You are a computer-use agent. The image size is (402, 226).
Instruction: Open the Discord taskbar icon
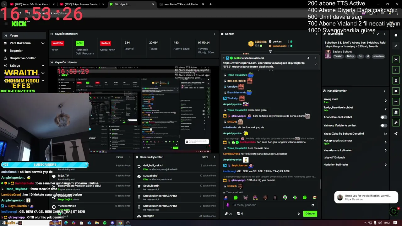112,223
